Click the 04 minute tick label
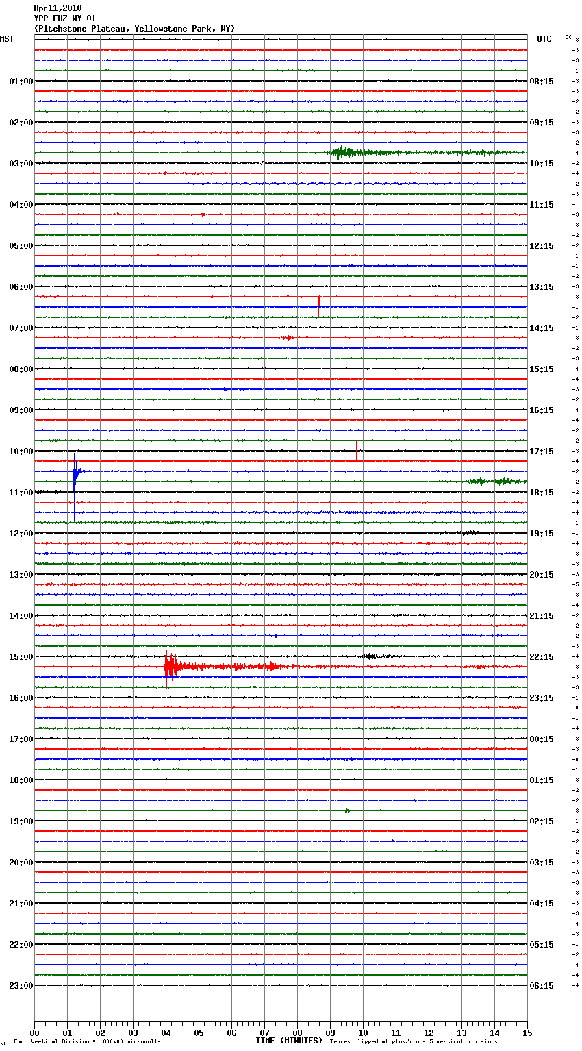 (166, 1033)
